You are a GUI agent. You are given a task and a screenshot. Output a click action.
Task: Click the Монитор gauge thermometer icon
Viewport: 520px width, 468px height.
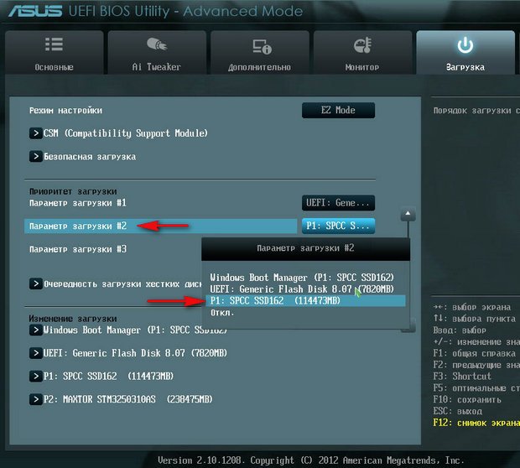click(x=362, y=45)
